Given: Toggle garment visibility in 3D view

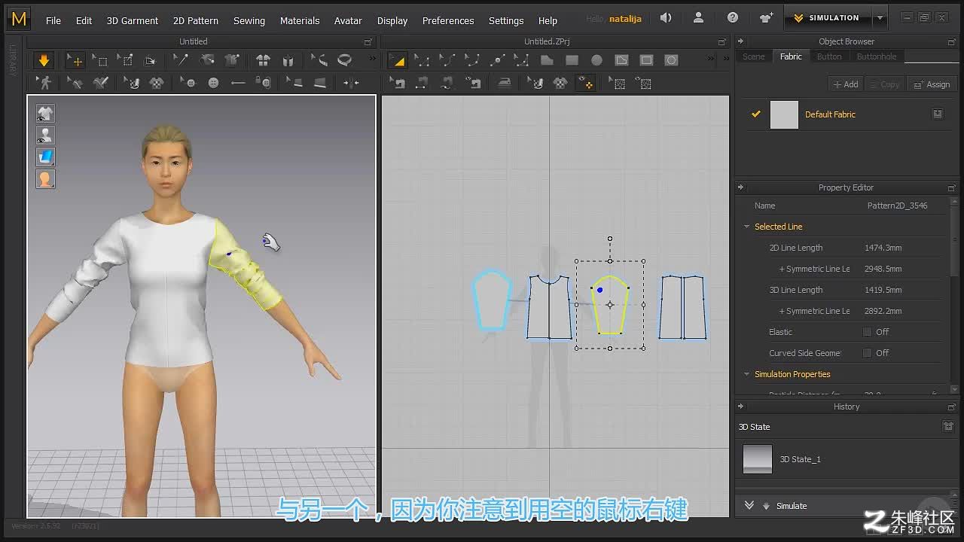Looking at the screenshot, I should pos(45,113).
